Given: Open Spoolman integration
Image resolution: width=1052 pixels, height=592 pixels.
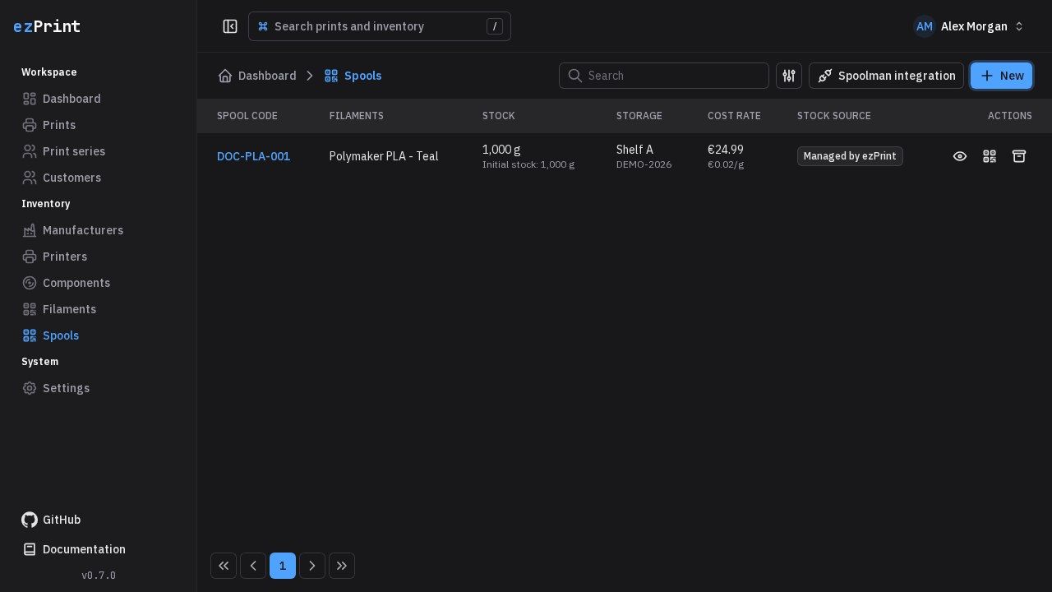Looking at the screenshot, I should pyautogui.click(x=886, y=76).
